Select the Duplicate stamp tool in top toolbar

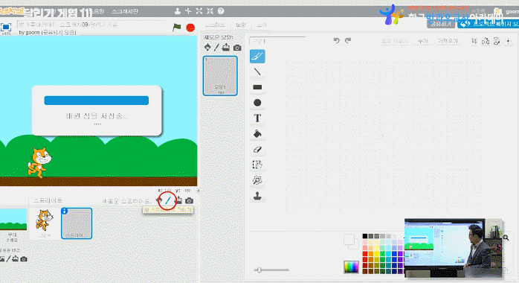178,11
